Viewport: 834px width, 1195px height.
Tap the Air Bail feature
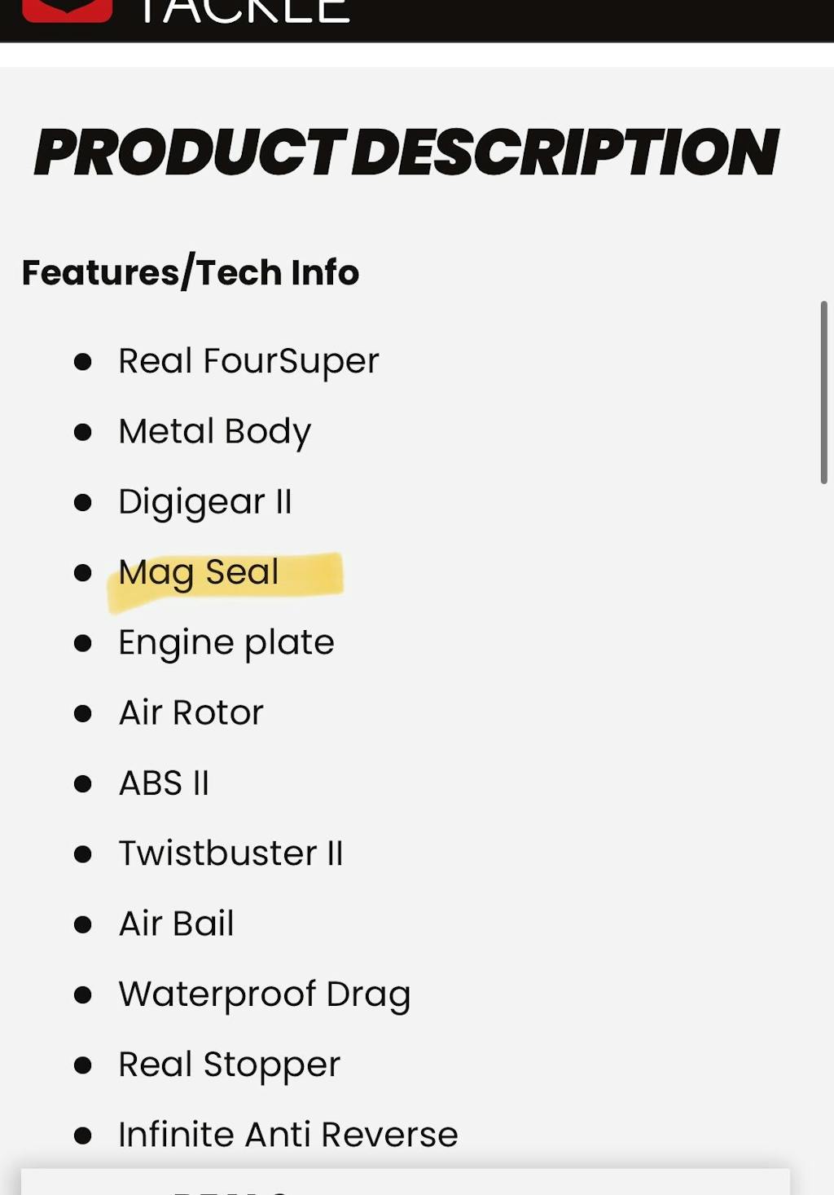coord(176,924)
